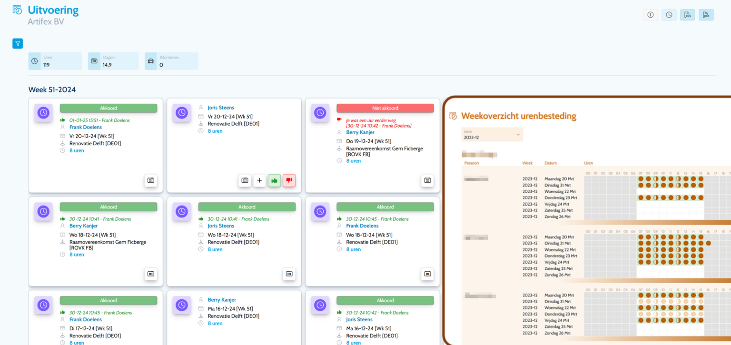Expand the Uren summary box showing 119
The height and width of the screenshot is (345, 731).
click(x=55, y=61)
